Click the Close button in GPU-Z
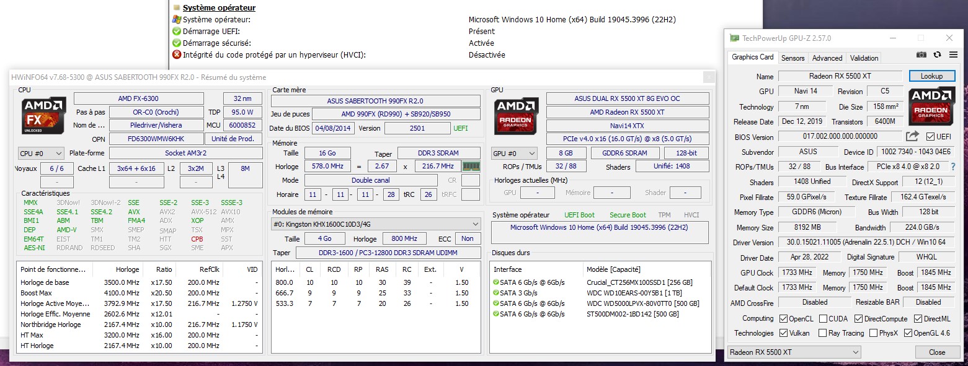This screenshot has width=968, height=366. [937, 352]
